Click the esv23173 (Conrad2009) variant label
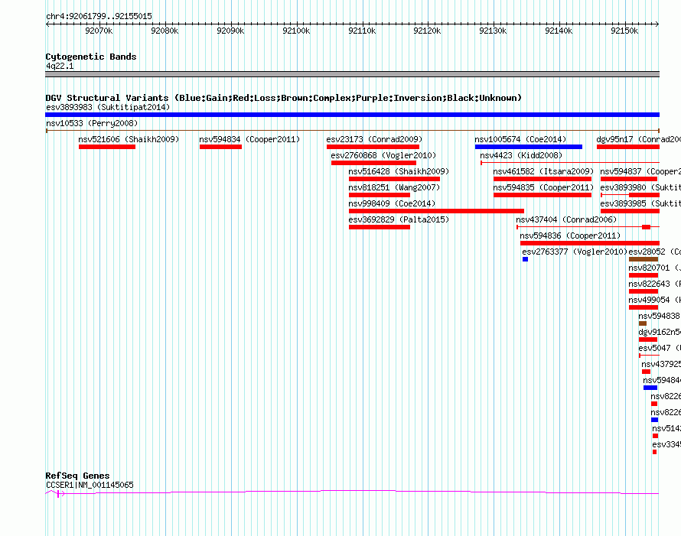This screenshot has height=536, width=681. [x=374, y=139]
